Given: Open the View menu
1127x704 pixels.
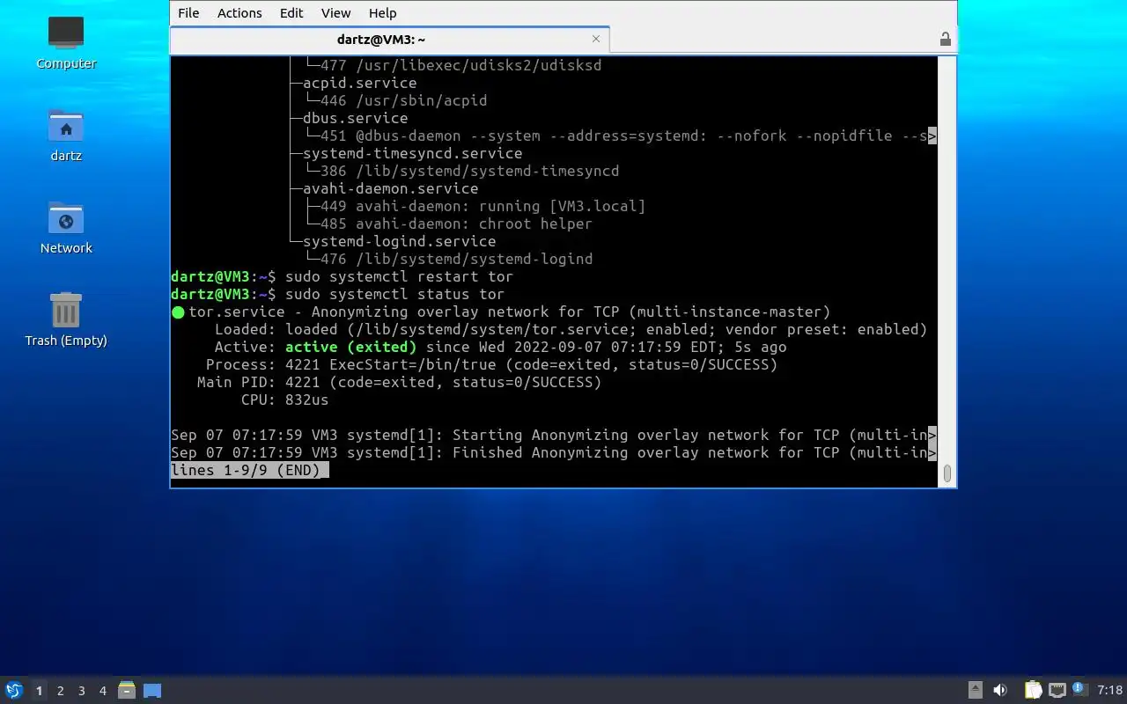Looking at the screenshot, I should [x=335, y=13].
